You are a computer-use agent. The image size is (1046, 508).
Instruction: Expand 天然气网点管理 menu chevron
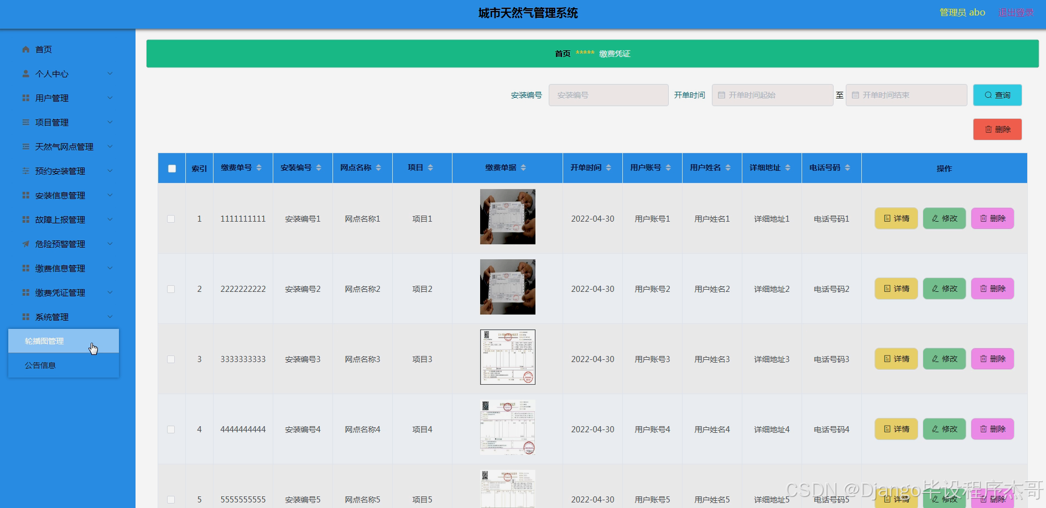pos(110,146)
